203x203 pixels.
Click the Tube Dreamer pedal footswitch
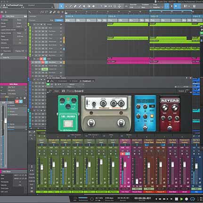pyautogui.click(x=68, y=123)
